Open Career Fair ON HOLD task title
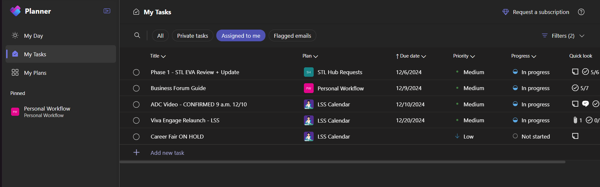The width and height of the screenshot is (600, 187). [177, 137]
